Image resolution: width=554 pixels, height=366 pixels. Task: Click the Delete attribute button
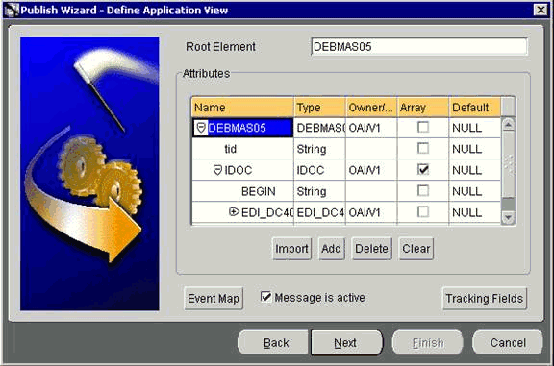(371, 249)
